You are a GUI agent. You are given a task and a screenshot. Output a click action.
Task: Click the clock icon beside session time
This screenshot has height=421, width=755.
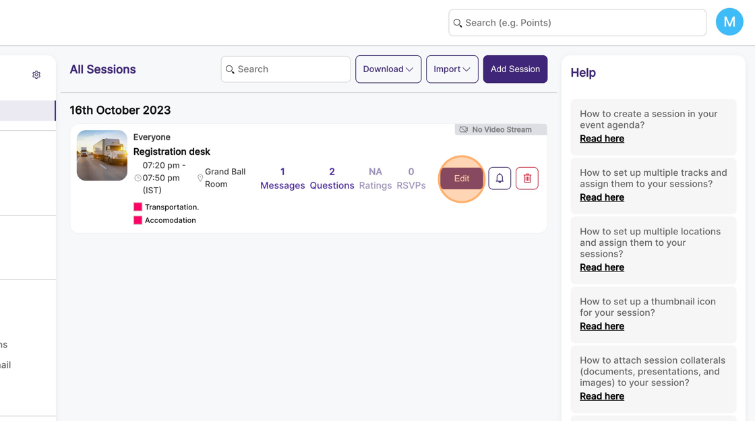tap(138, 179)
